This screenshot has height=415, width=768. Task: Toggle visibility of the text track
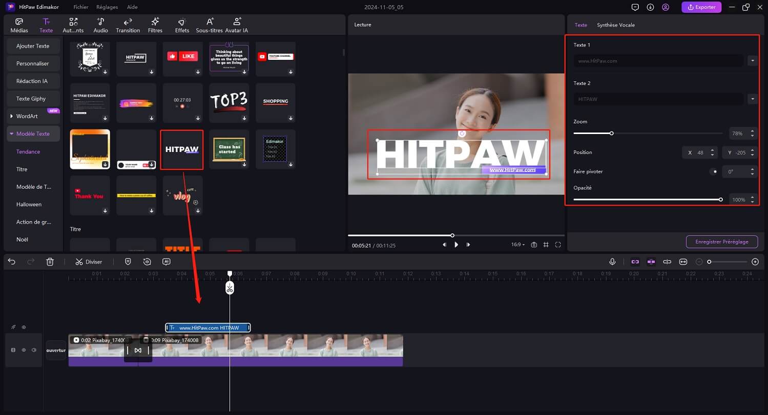pos(24,327)
